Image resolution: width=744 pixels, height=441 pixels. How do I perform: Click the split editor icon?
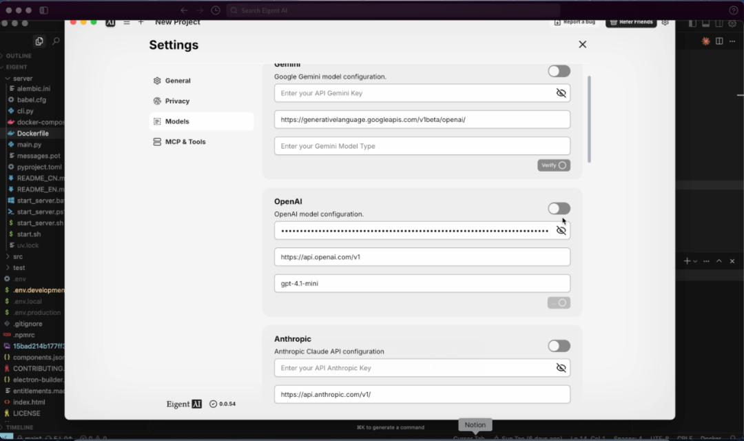[x=719, y=41]
